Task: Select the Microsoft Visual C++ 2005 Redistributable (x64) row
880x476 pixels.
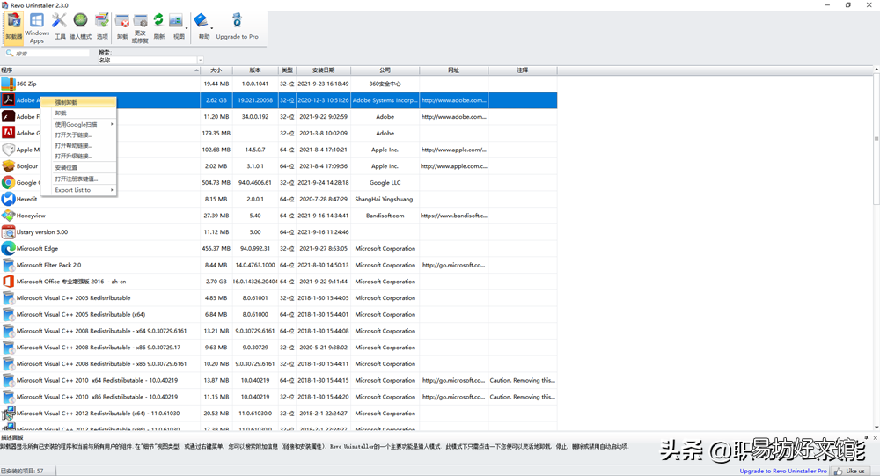Action: coord(278,314)
